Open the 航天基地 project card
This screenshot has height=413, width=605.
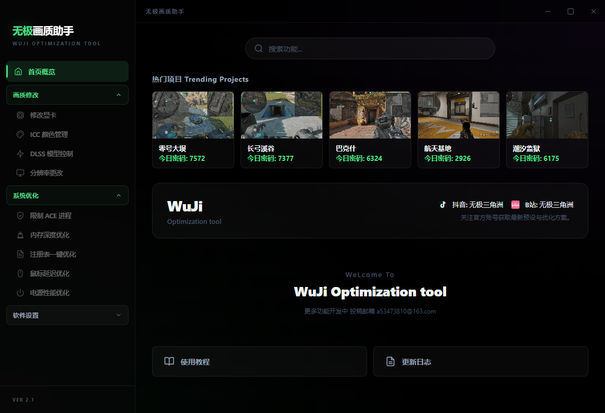tap(458, 130)
